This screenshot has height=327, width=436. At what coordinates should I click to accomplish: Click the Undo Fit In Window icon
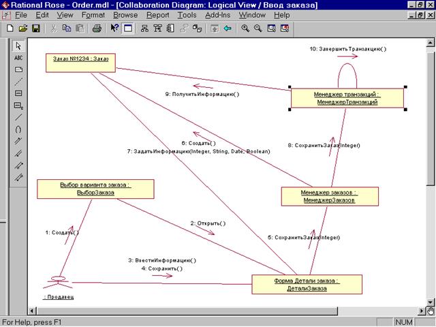(x=285, y=29)
